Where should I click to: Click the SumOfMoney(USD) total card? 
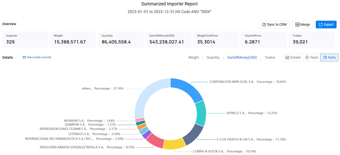(168, 40)
